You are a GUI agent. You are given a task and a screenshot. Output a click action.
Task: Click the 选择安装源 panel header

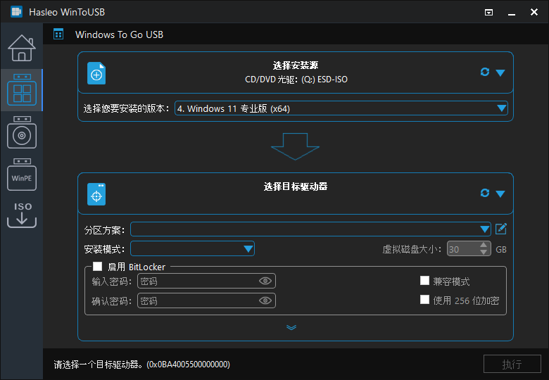click(x=296, y=72)
